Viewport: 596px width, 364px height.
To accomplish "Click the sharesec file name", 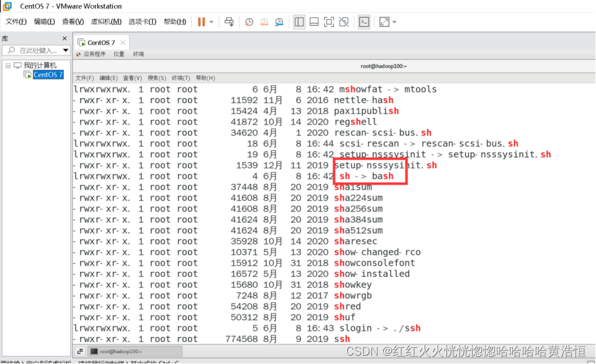I will pos(356,241).
